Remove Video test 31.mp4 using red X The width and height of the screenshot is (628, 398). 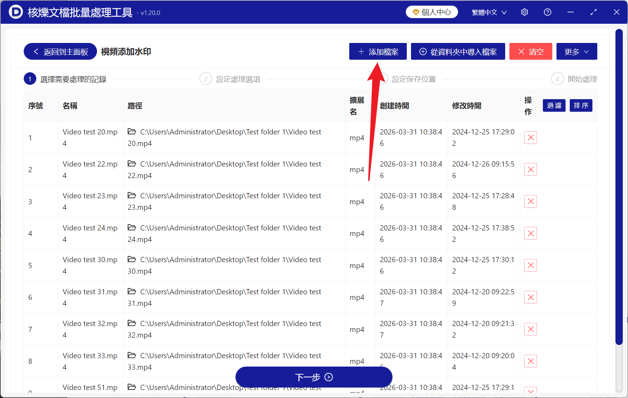click(x=530, y=297)
